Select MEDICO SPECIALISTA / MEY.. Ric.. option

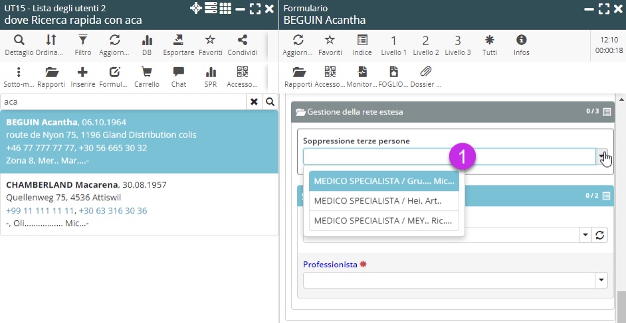[x=383, y=220]
